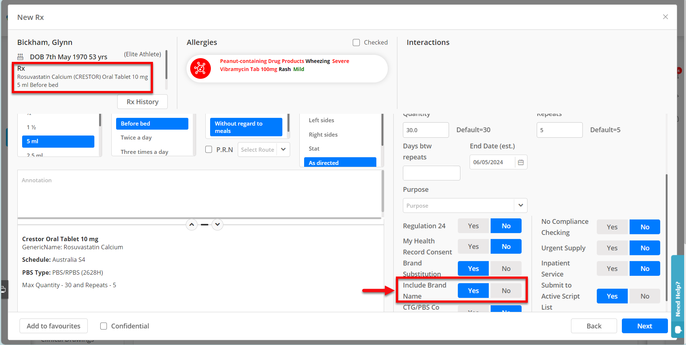Set Submit to Active Script List Yes
The height and width of the screenshot is (345, 686).
tap(612, 296)
